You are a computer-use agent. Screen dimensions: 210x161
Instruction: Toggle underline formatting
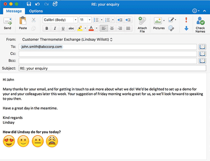pos(63,28)
